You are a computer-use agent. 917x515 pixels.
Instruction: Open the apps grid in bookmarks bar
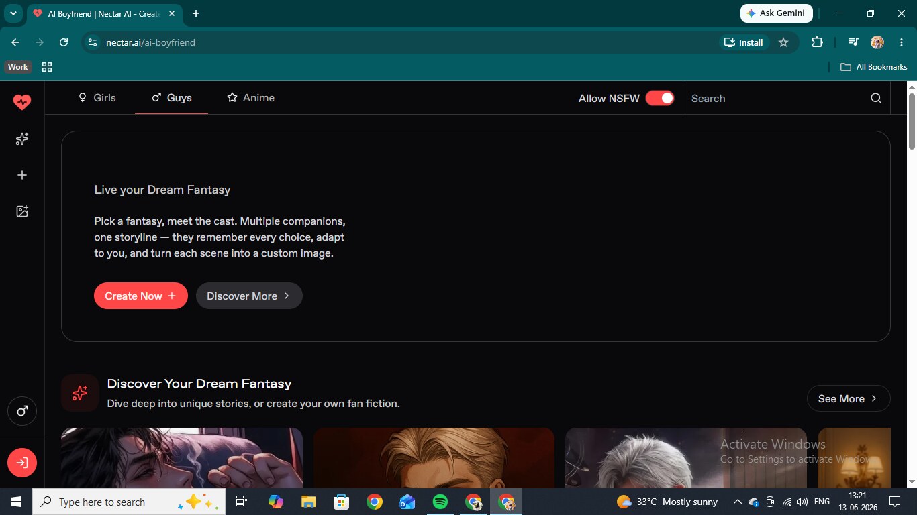pyautogui.click(x=47, y=67)
